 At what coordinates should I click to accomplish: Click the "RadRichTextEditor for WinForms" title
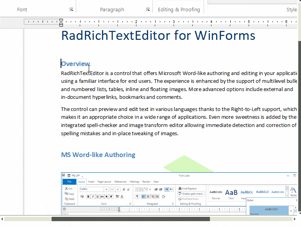(x=158, y=36)
